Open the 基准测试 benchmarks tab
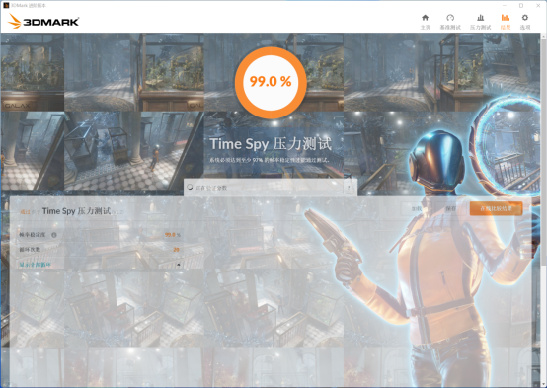 450,22
